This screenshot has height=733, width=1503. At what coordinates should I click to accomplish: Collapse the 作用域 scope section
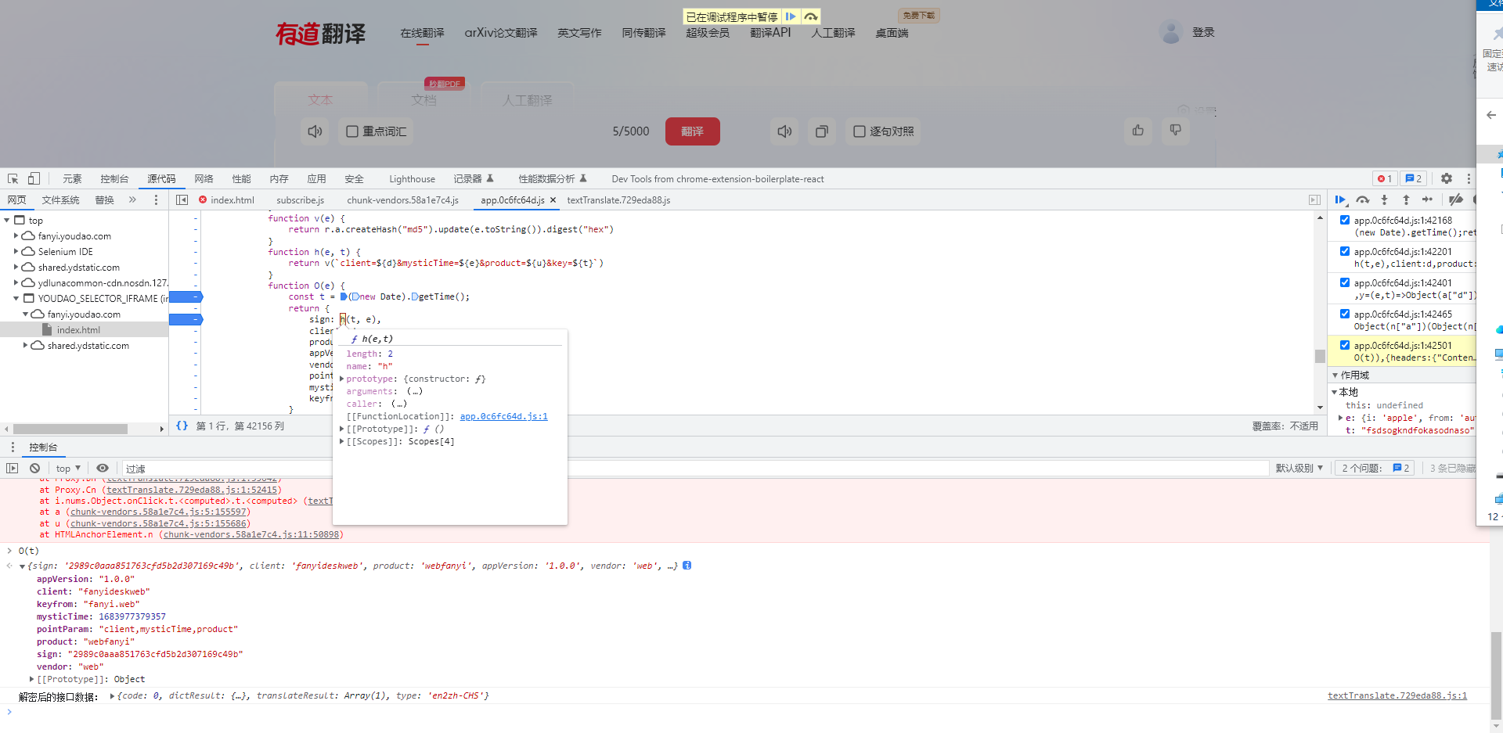[x=1335, y=375]
